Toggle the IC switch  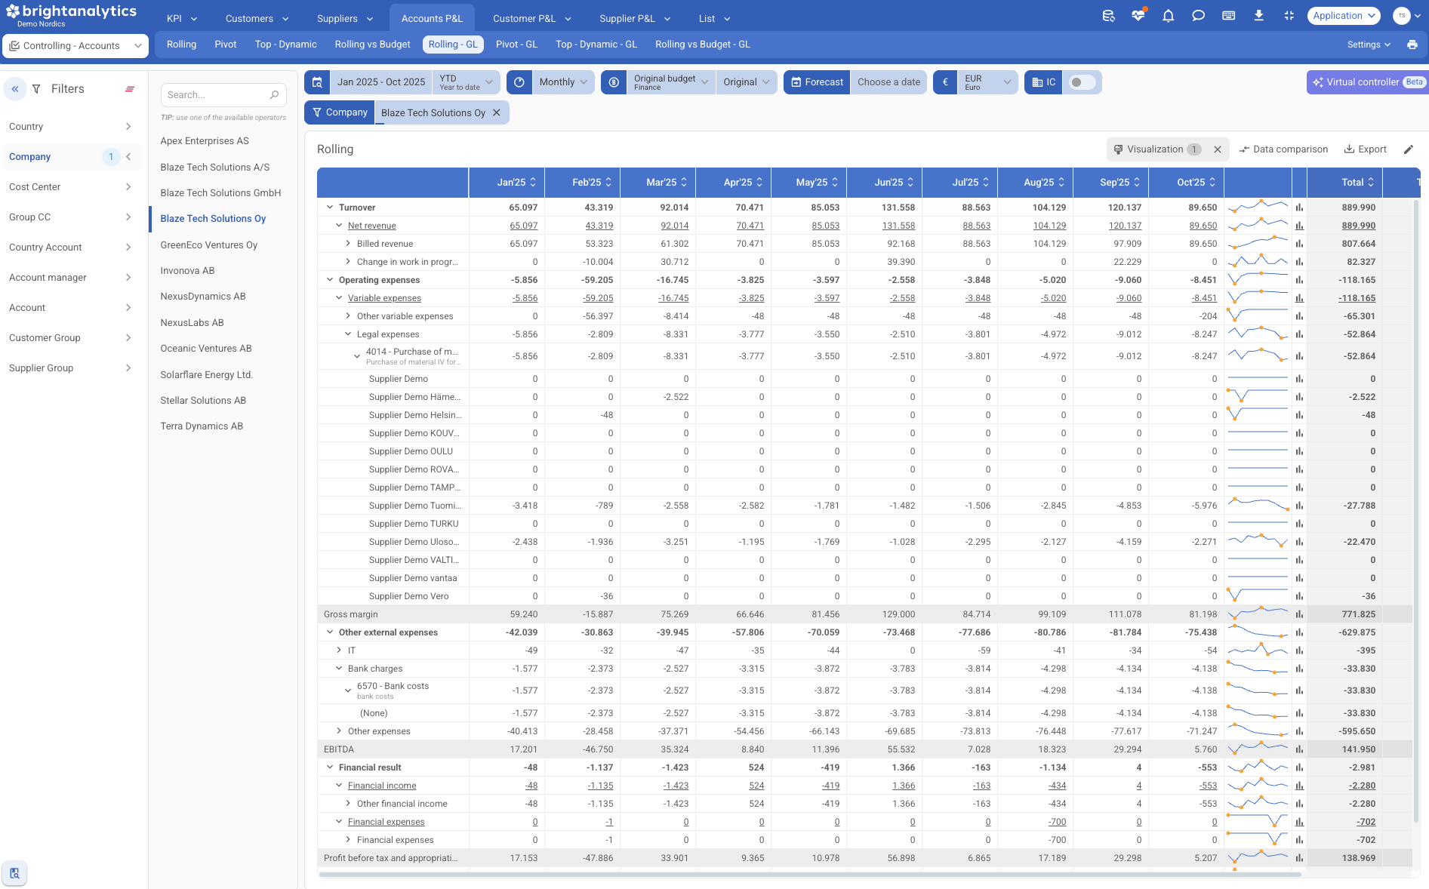click(1082, 82)
